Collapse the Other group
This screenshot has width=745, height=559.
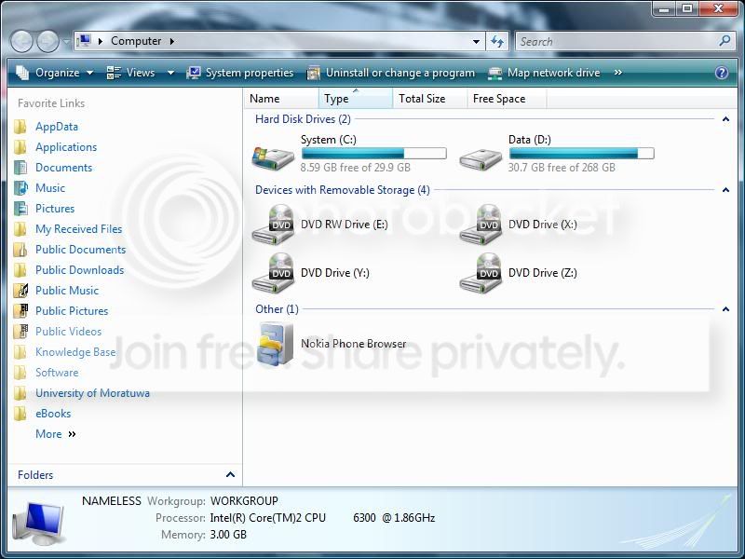(725, 309)
